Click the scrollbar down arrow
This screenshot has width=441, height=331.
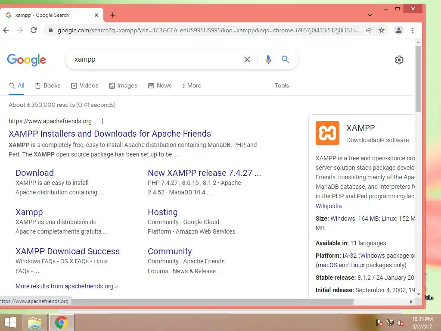[418, 294]
